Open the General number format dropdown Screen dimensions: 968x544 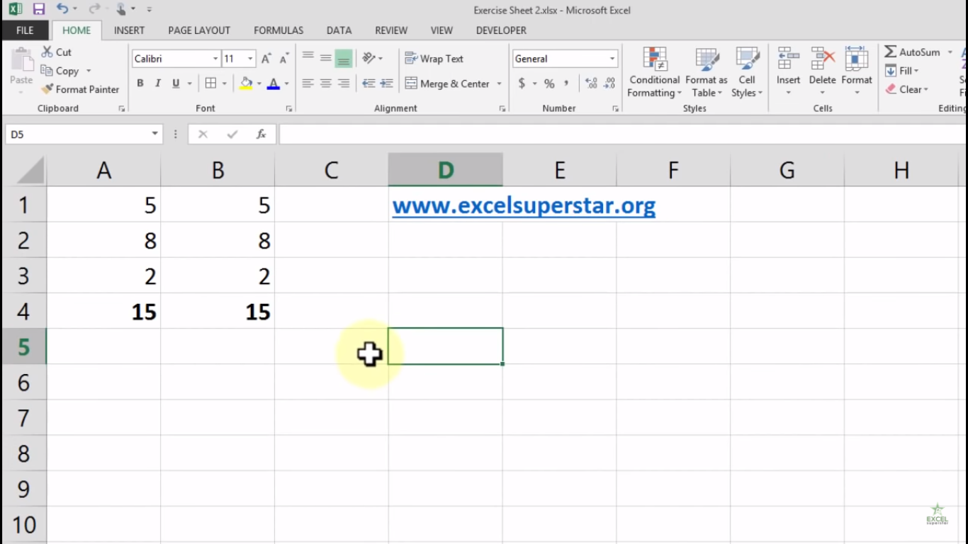[612, 59]
